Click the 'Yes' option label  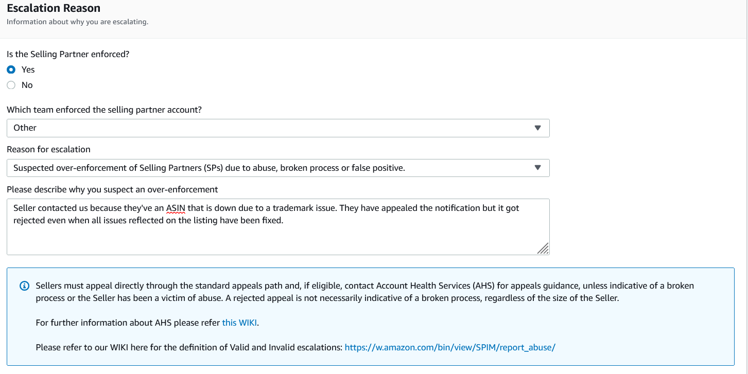click(28, 69)
